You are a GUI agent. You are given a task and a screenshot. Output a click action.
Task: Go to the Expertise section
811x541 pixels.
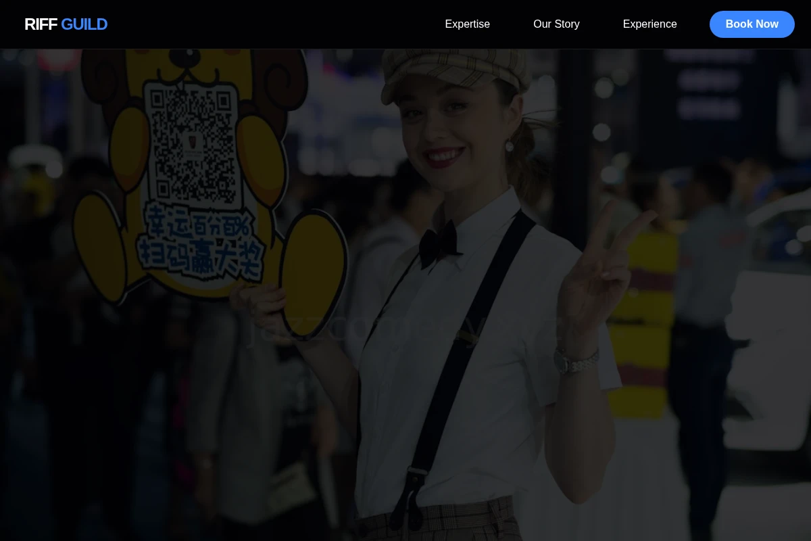point(467,24)
